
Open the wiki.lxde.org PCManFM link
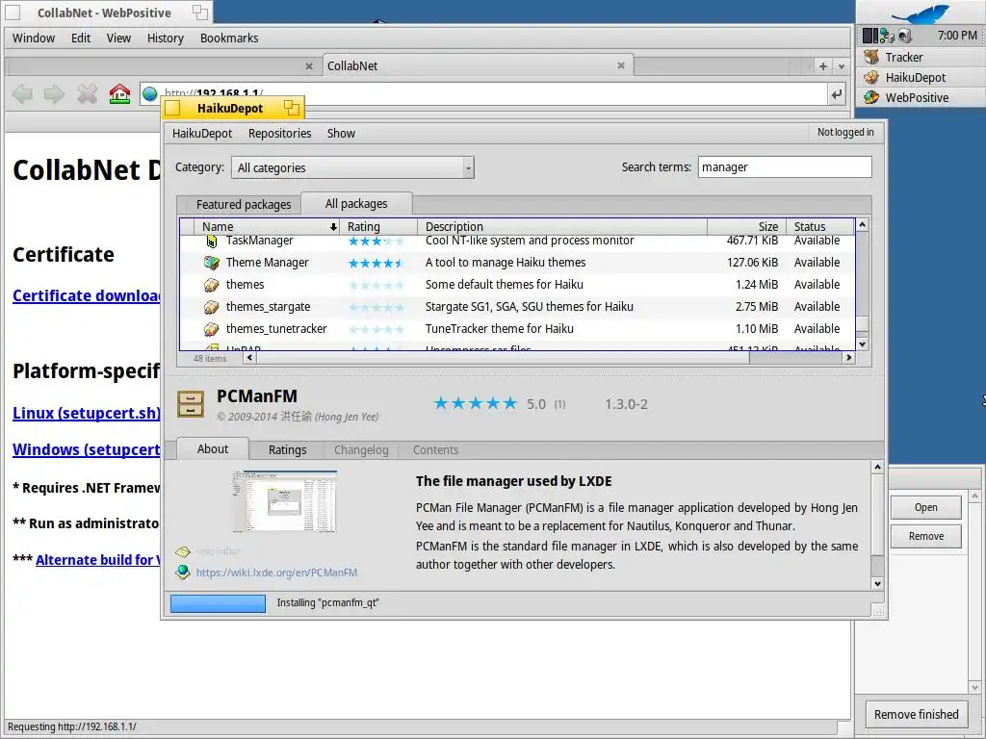[276, 573]
